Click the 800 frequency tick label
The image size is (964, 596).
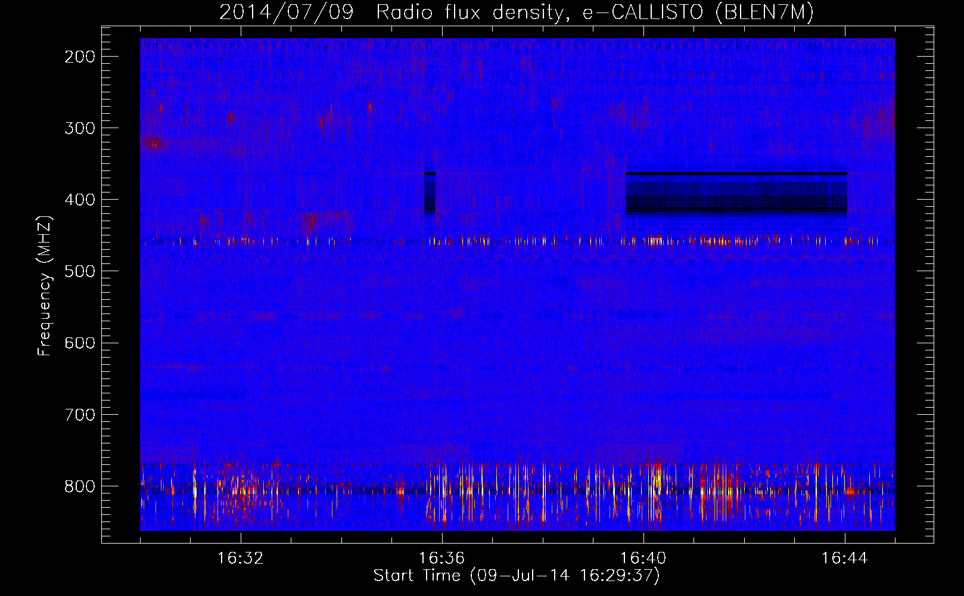tap(80, 486)
